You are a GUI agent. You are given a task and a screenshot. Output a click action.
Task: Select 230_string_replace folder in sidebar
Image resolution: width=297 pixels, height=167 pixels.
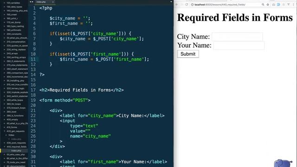[x=16, y=50]
